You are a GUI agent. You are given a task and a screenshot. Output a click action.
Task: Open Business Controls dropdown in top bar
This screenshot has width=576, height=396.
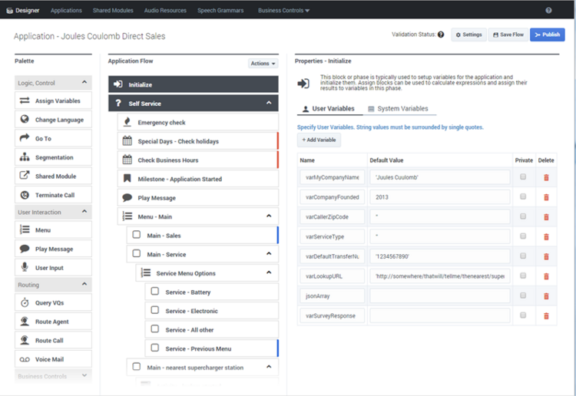283,10
